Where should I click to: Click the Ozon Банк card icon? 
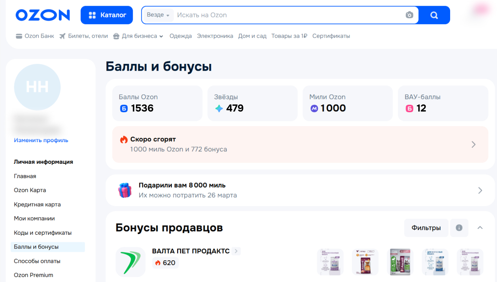click(19, 36)
